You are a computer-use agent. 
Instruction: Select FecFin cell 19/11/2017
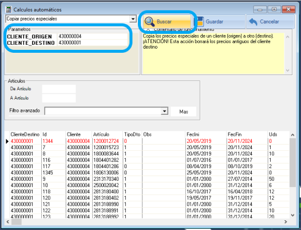point(247,198)
